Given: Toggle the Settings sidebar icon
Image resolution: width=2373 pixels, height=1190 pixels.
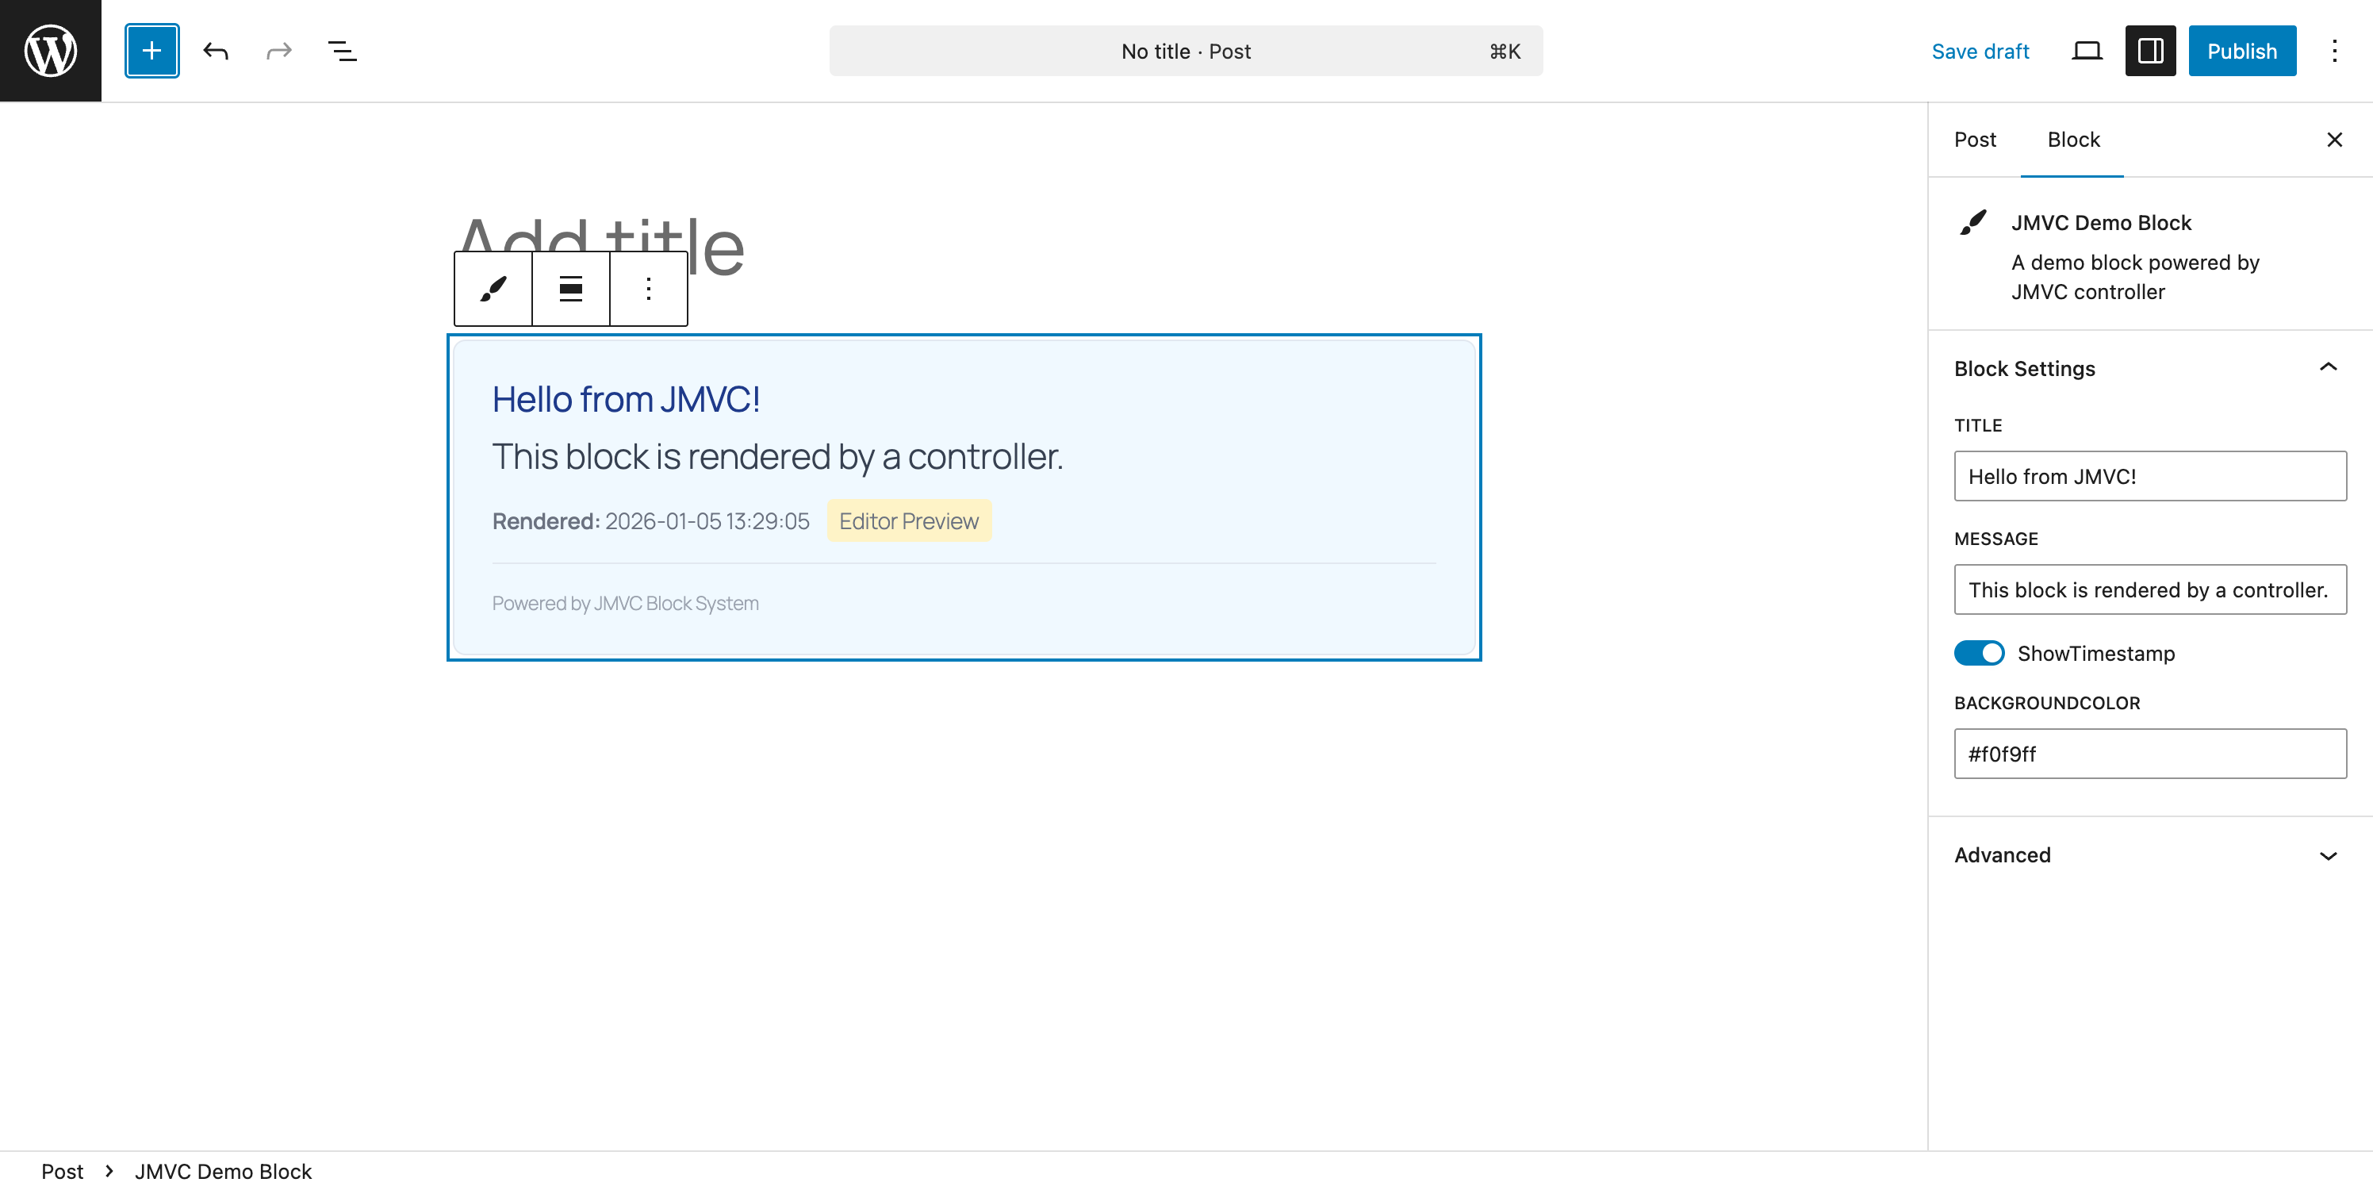Looking at the screenshot, I should (2150, 51).
